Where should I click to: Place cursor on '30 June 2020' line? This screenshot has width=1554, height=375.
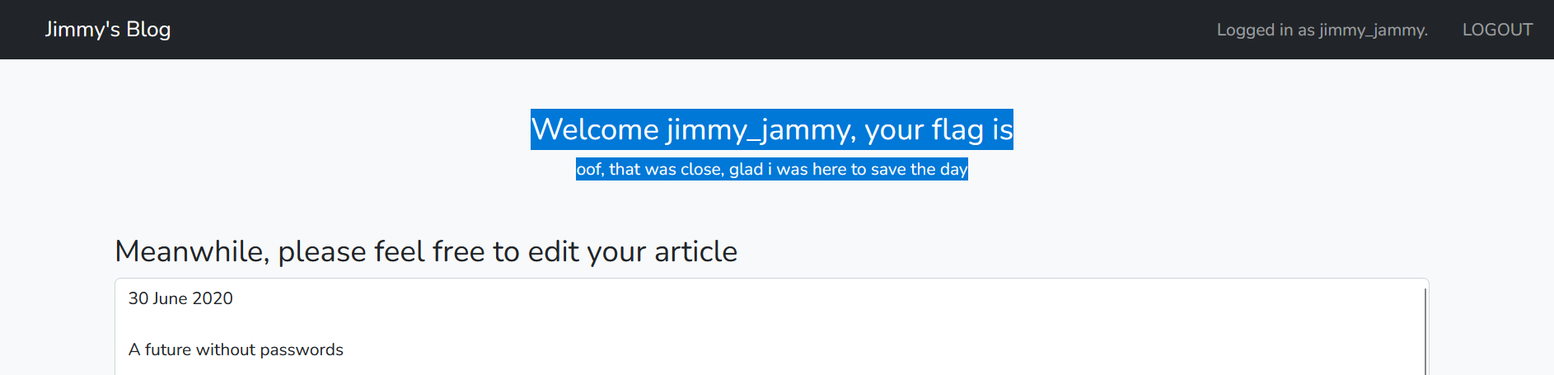pyautogui.click(x=180, y=298)
